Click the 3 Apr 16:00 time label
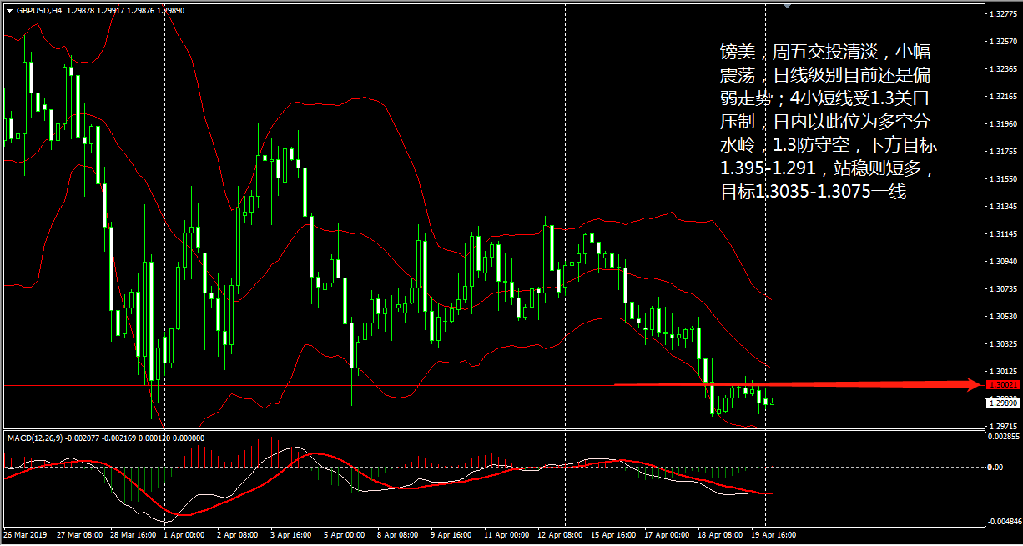Screen dimensions: 1023x546 (x=290, y=536)
